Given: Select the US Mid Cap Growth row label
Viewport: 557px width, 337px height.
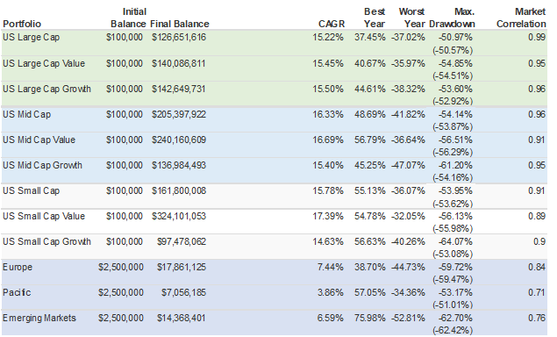Looking at the screenshot, I should 43,165.
